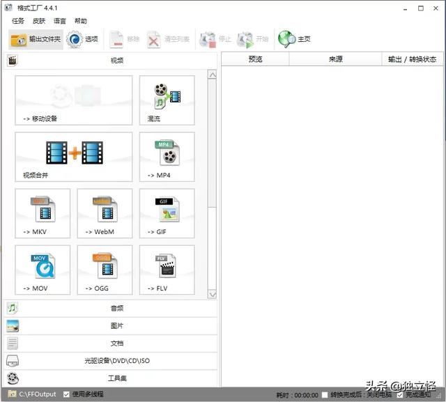Click the format list scrollbar down arrow
446x402 pixels.
(212, 294)
